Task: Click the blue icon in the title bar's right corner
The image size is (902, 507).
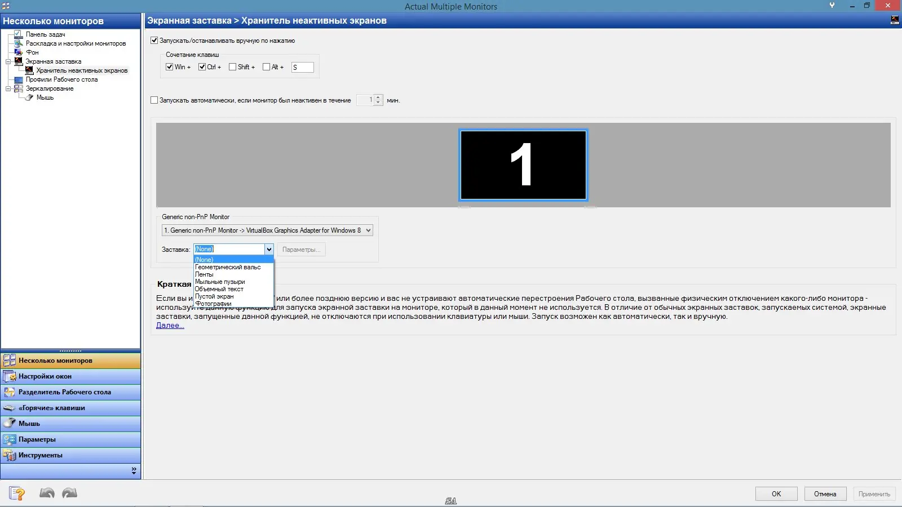Action: pos(894,19)
